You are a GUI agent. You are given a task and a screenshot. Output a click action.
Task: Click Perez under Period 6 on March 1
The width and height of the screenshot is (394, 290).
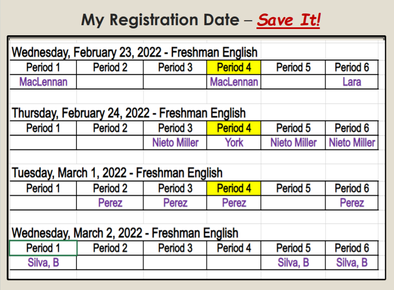pyautogui.click(x=352, y=203)
